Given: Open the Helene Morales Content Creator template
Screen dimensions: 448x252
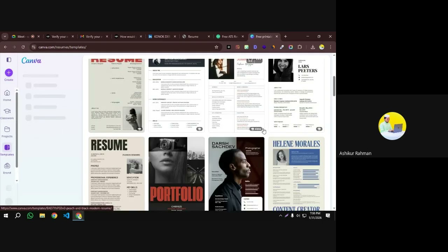Looking at the screenshot, I should (296, 174).
